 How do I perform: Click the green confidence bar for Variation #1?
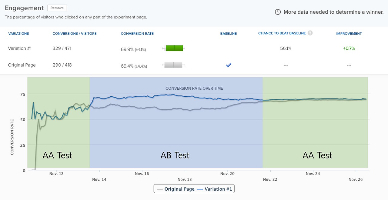click(174, 48)
